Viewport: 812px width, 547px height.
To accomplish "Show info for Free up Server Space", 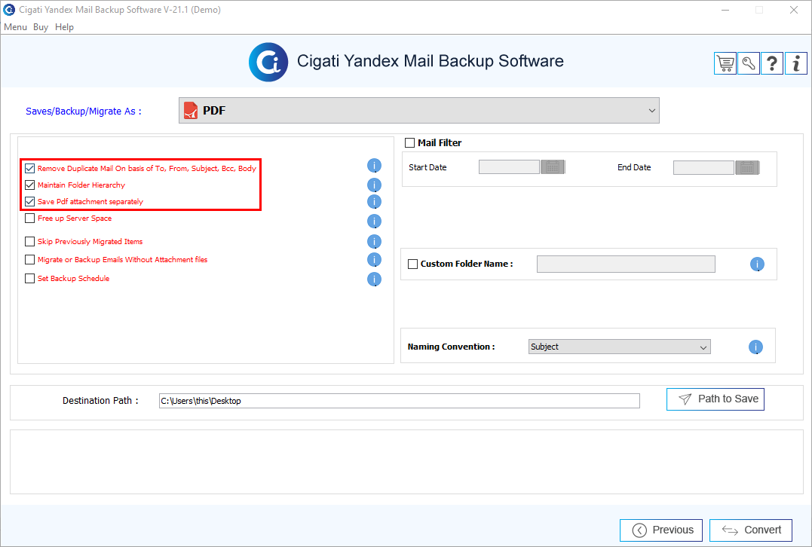I will pyautogui.click(x=374, y=221).
